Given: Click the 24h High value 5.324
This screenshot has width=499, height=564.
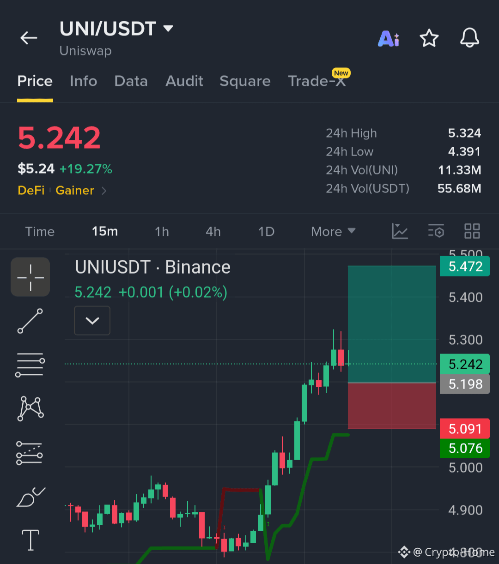Looking at the screenshot, I should [x=464, y=133].
